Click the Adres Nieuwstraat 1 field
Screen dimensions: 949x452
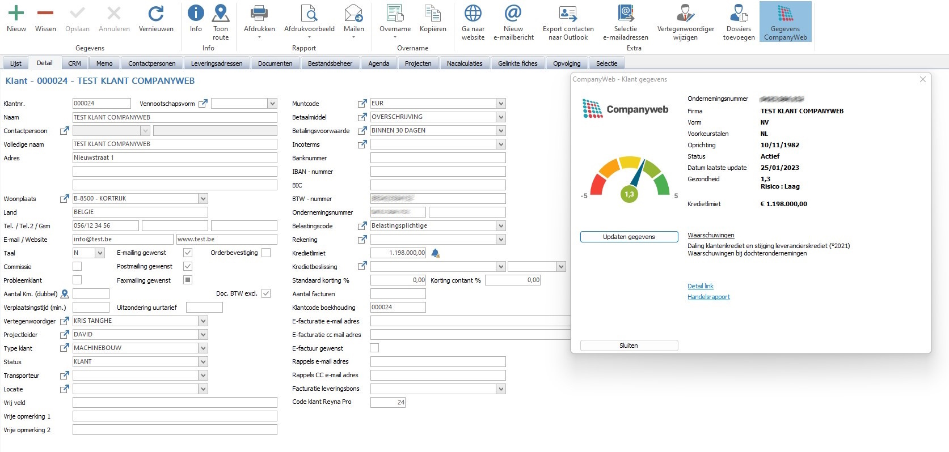pos(175,158)
